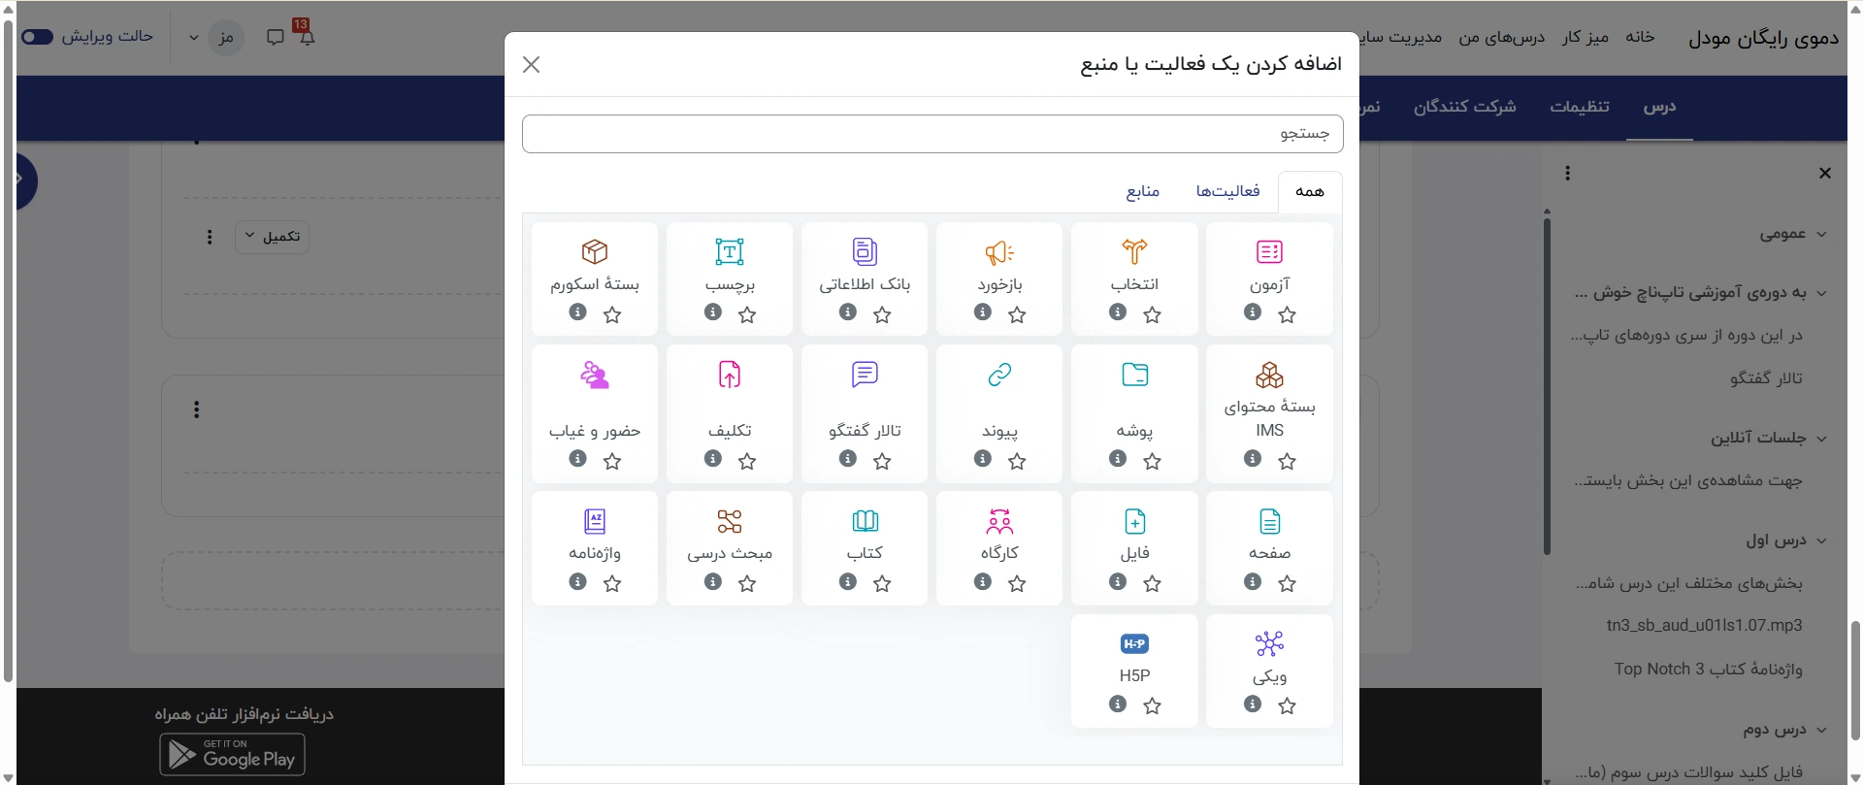Star the کتاب resource as favorite
The height and width of the screenshot is (785, 1863).
click(x=882, y=583)
